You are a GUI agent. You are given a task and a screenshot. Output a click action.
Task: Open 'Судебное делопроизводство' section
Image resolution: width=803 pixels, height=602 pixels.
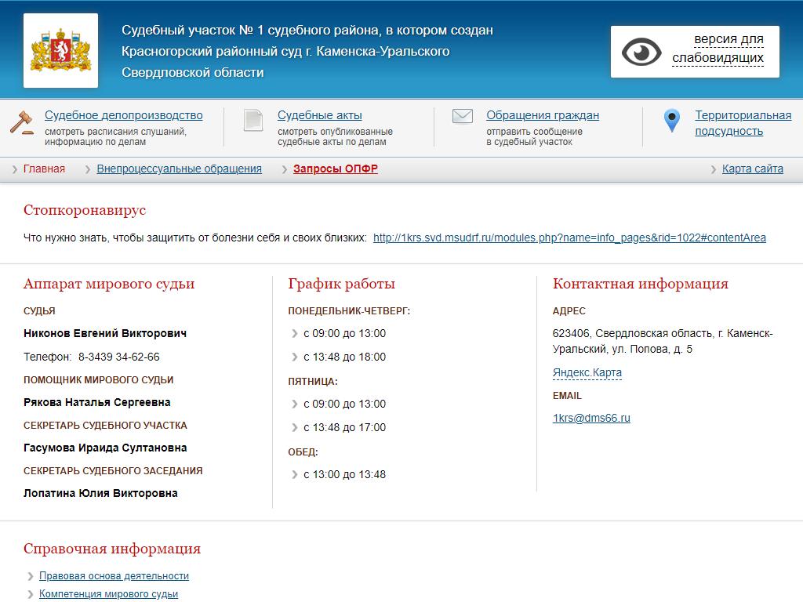(123, 115)
